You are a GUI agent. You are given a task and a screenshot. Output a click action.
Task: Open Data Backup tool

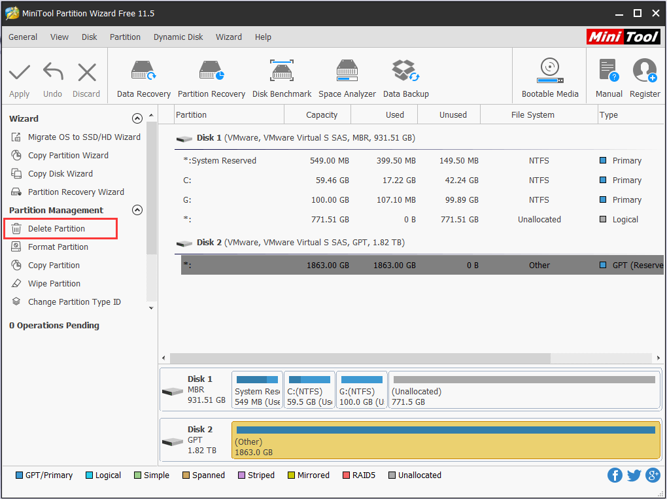406,79
